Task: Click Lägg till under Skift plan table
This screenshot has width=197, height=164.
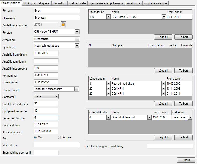Action: [163, 71]
